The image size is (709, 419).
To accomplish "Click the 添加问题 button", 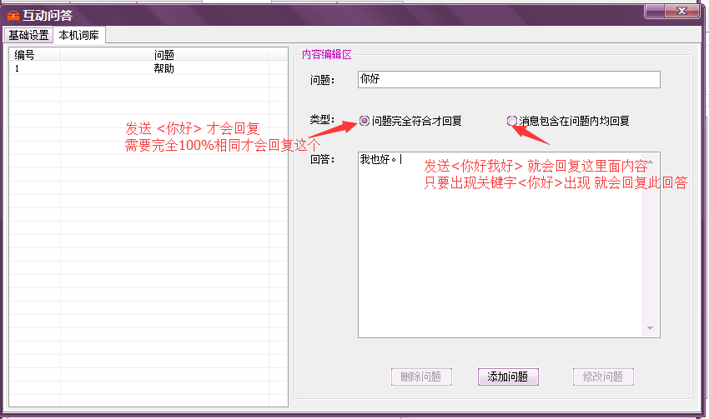I will (x=508, y=377).
